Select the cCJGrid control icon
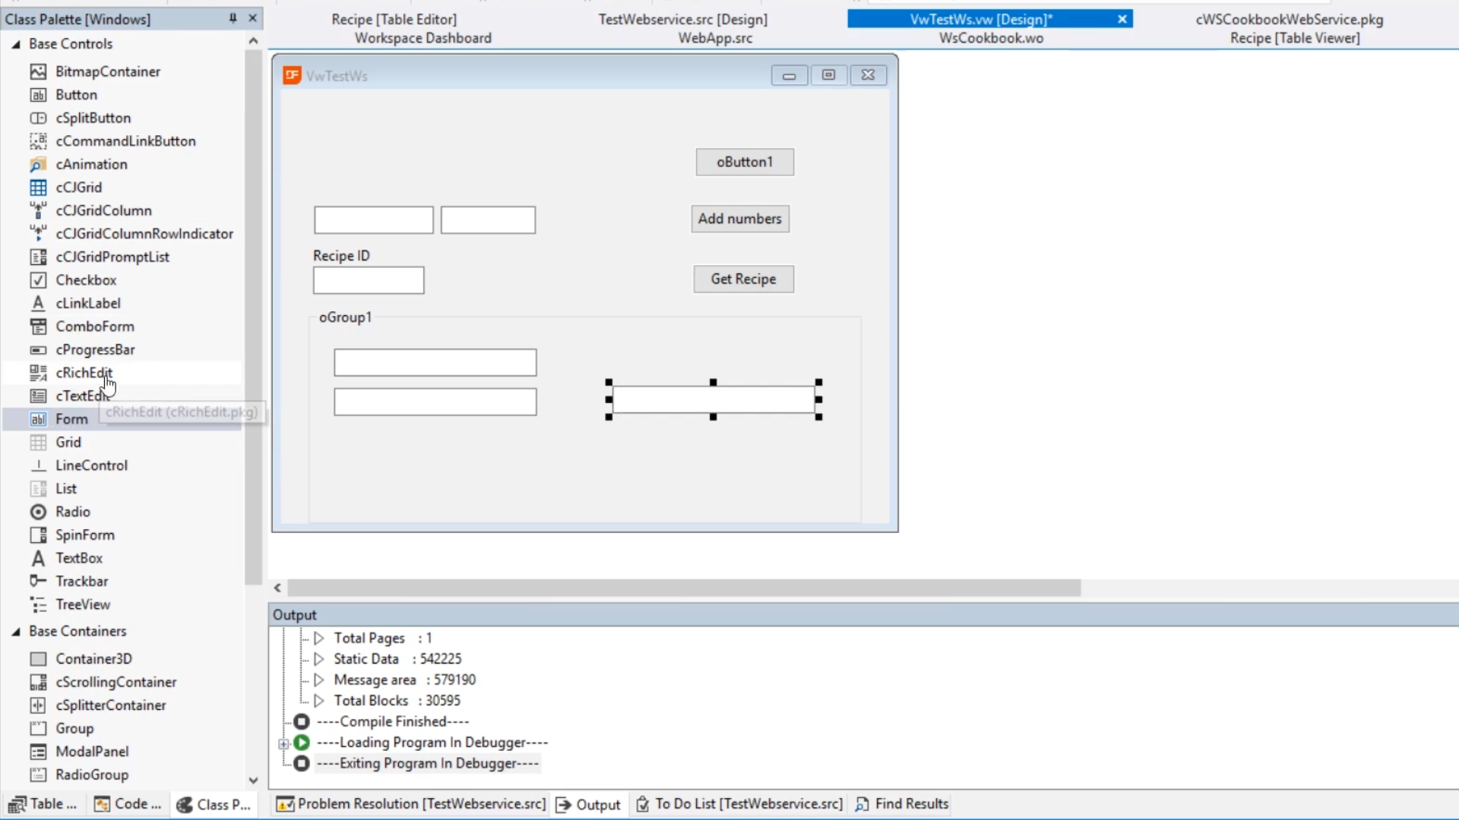 click(38, 188)
